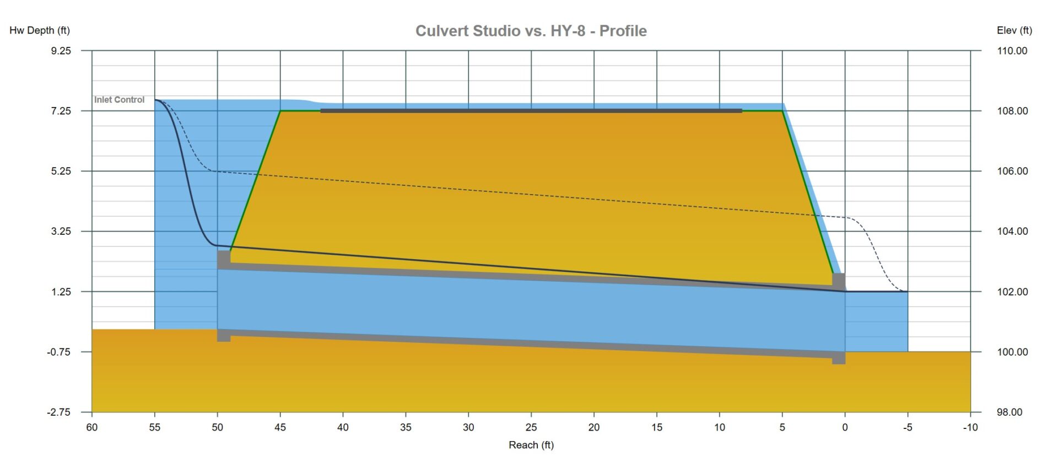Click the reach axis tick label 30
1058x467 pixels.
468,427
